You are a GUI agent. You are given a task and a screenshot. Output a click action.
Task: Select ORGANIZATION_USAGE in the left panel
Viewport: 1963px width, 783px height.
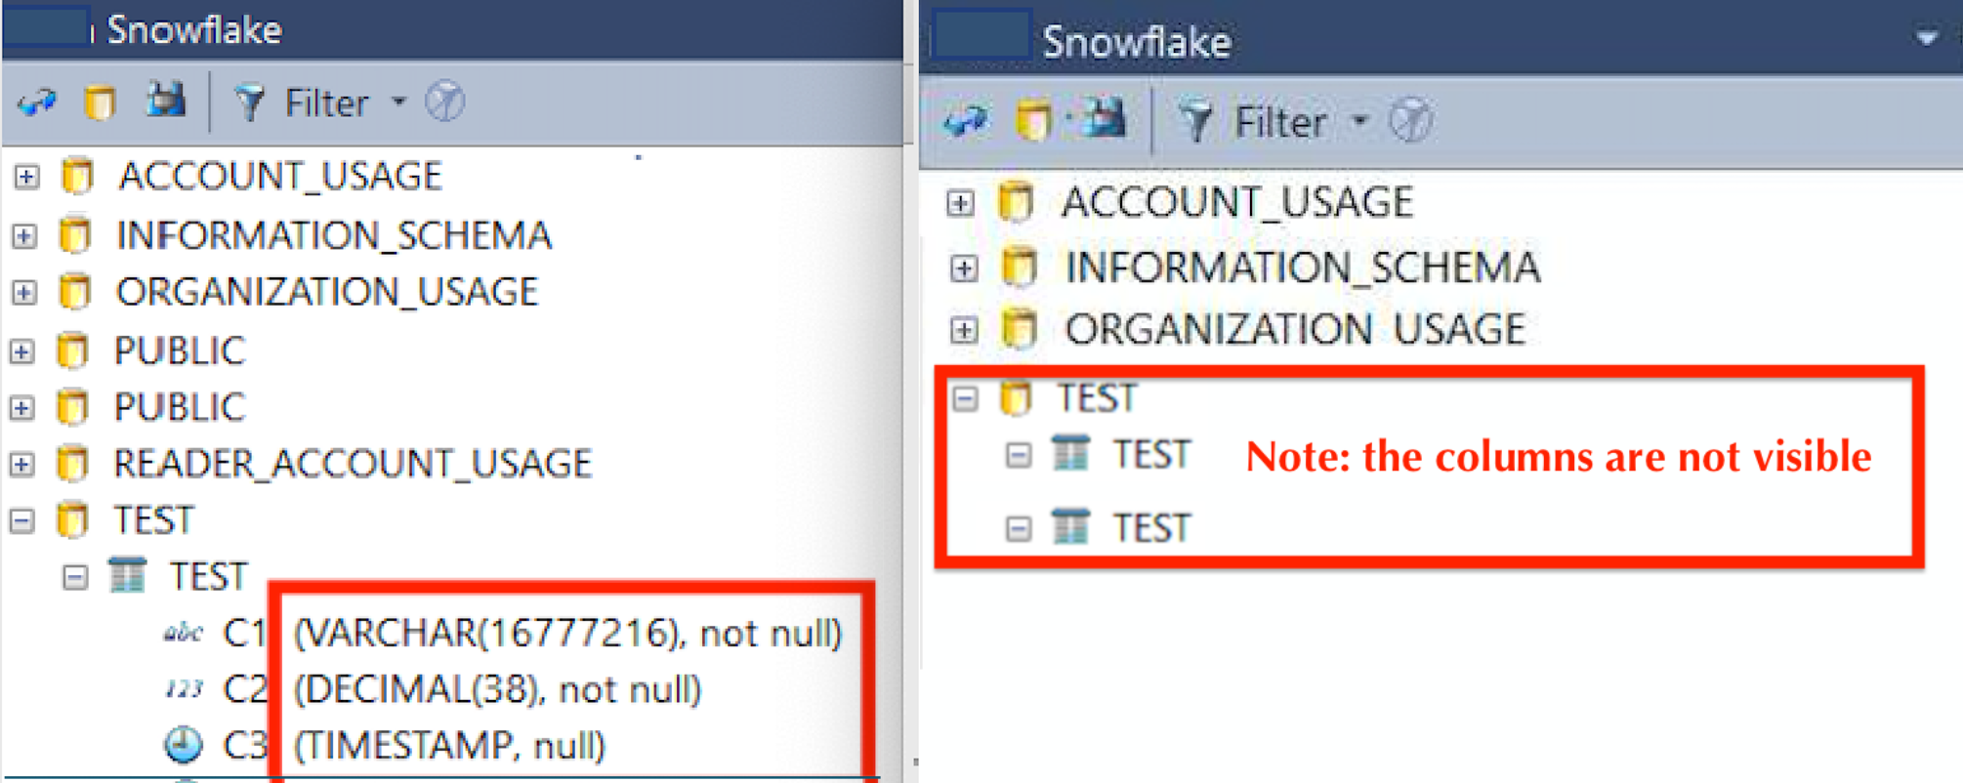[x=326, y=292]
